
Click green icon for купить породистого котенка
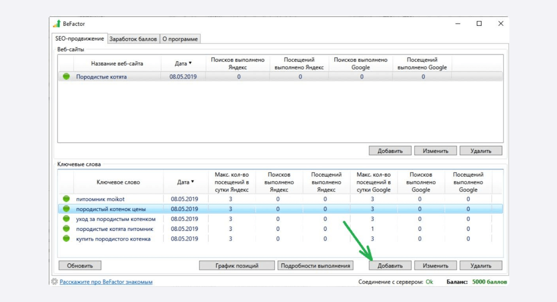point(66,239)
